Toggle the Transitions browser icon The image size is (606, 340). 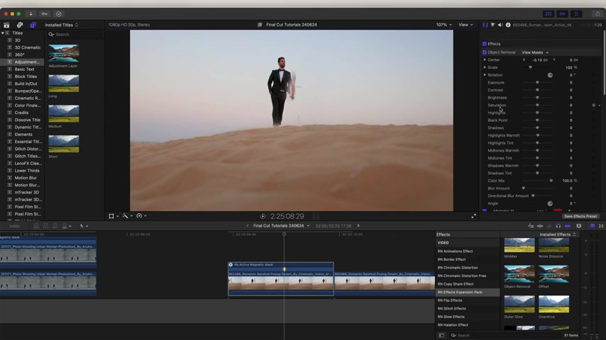[x=601, y=226]
